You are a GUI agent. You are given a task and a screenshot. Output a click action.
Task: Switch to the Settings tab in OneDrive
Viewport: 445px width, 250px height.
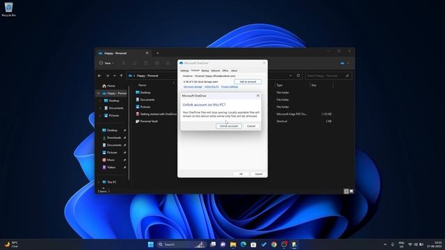pyautogui.click(x=184, y=71)
